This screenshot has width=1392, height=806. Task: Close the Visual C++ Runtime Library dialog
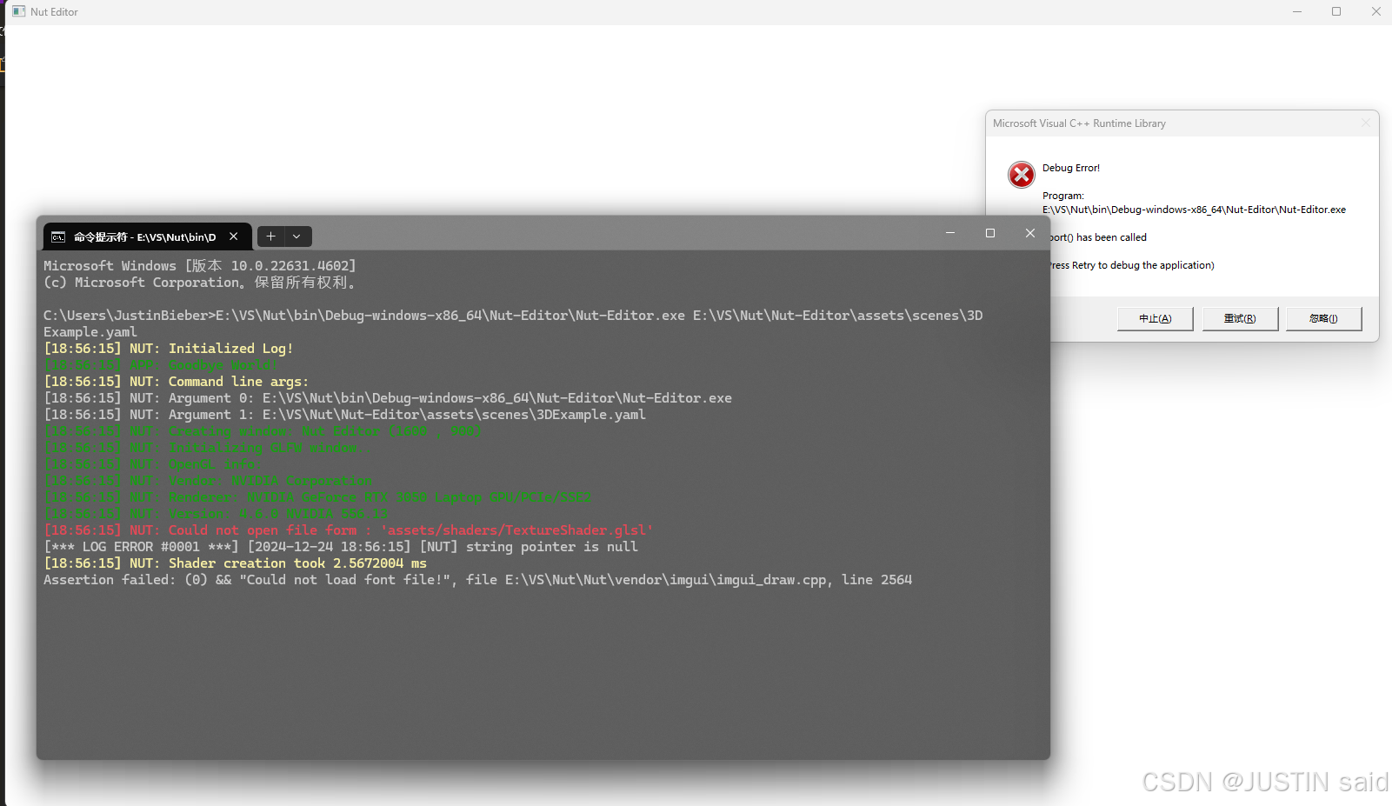[x=1365, y=123]
